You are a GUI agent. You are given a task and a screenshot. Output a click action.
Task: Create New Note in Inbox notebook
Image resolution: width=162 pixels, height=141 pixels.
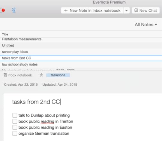[92, 10]
